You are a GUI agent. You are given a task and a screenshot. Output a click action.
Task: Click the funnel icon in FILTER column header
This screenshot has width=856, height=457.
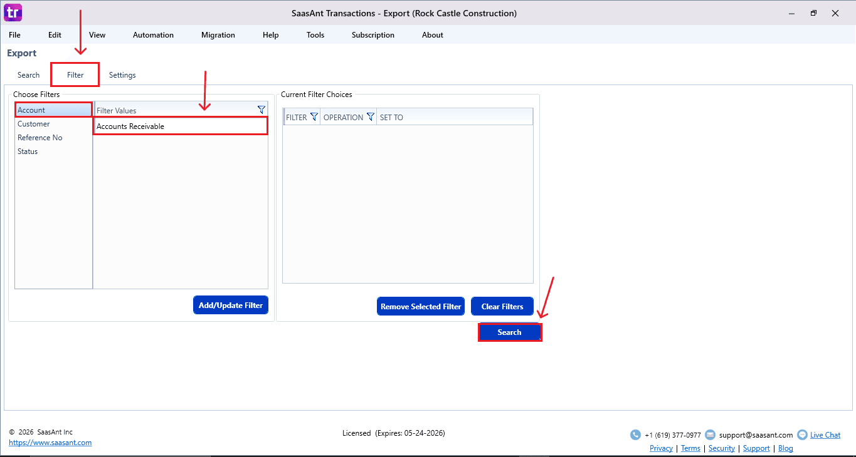[314, 117]
